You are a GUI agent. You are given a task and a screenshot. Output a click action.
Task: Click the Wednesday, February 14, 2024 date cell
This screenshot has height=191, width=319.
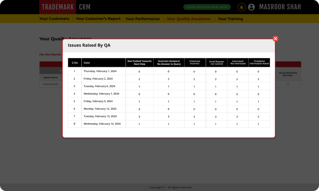coord(102,124)
